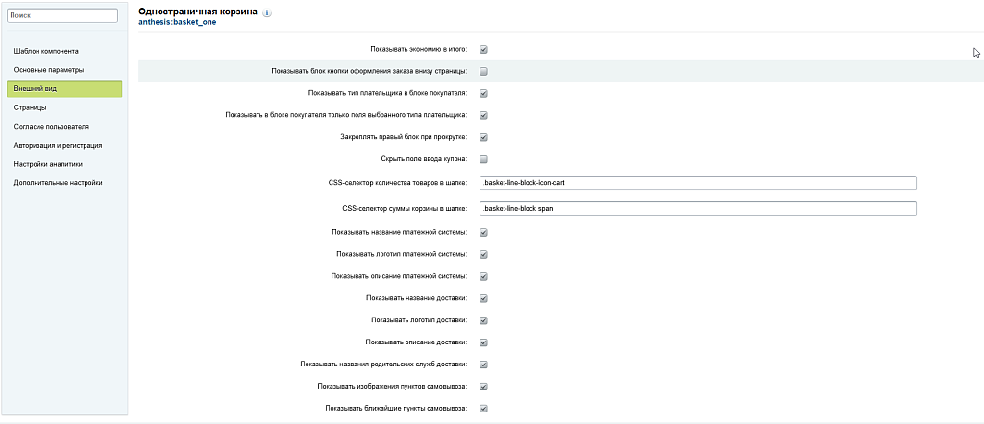Screen dimensions: 984x424
Task: Toggle Показывать тип плательщика в блоке покупателя
Action: (484, 93)
